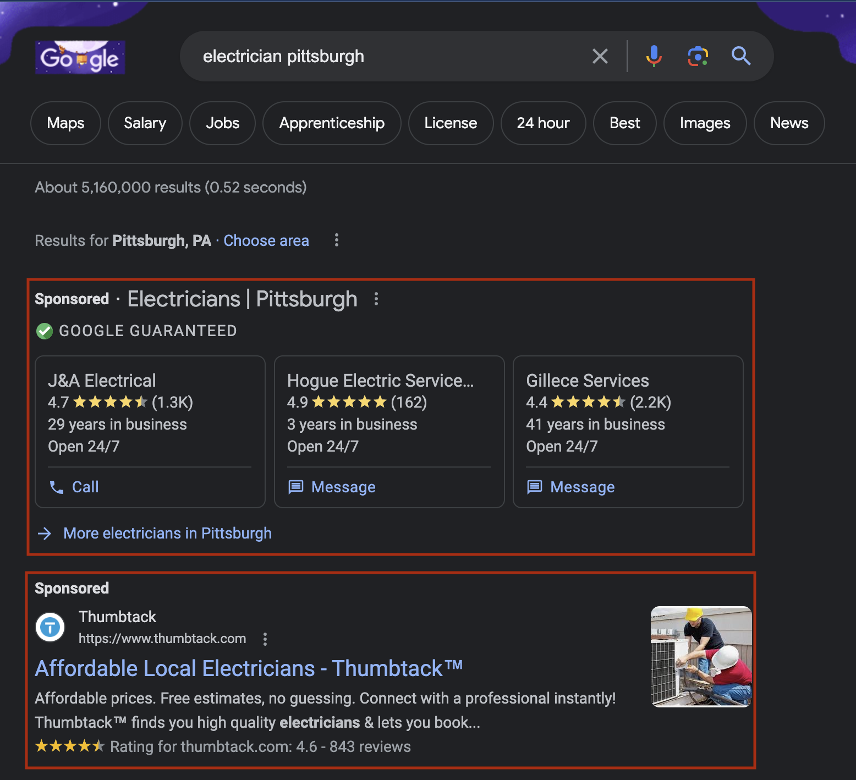Click the star rating of J&A Electrical
This screenshot has width=856, height=780.
tap(111, 402)
